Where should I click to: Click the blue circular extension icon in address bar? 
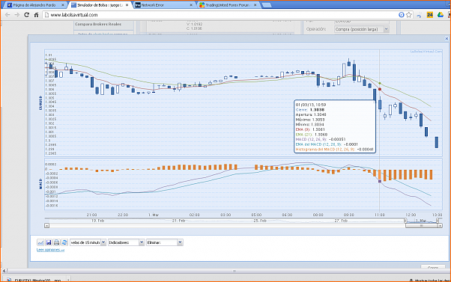click(402, 15)
